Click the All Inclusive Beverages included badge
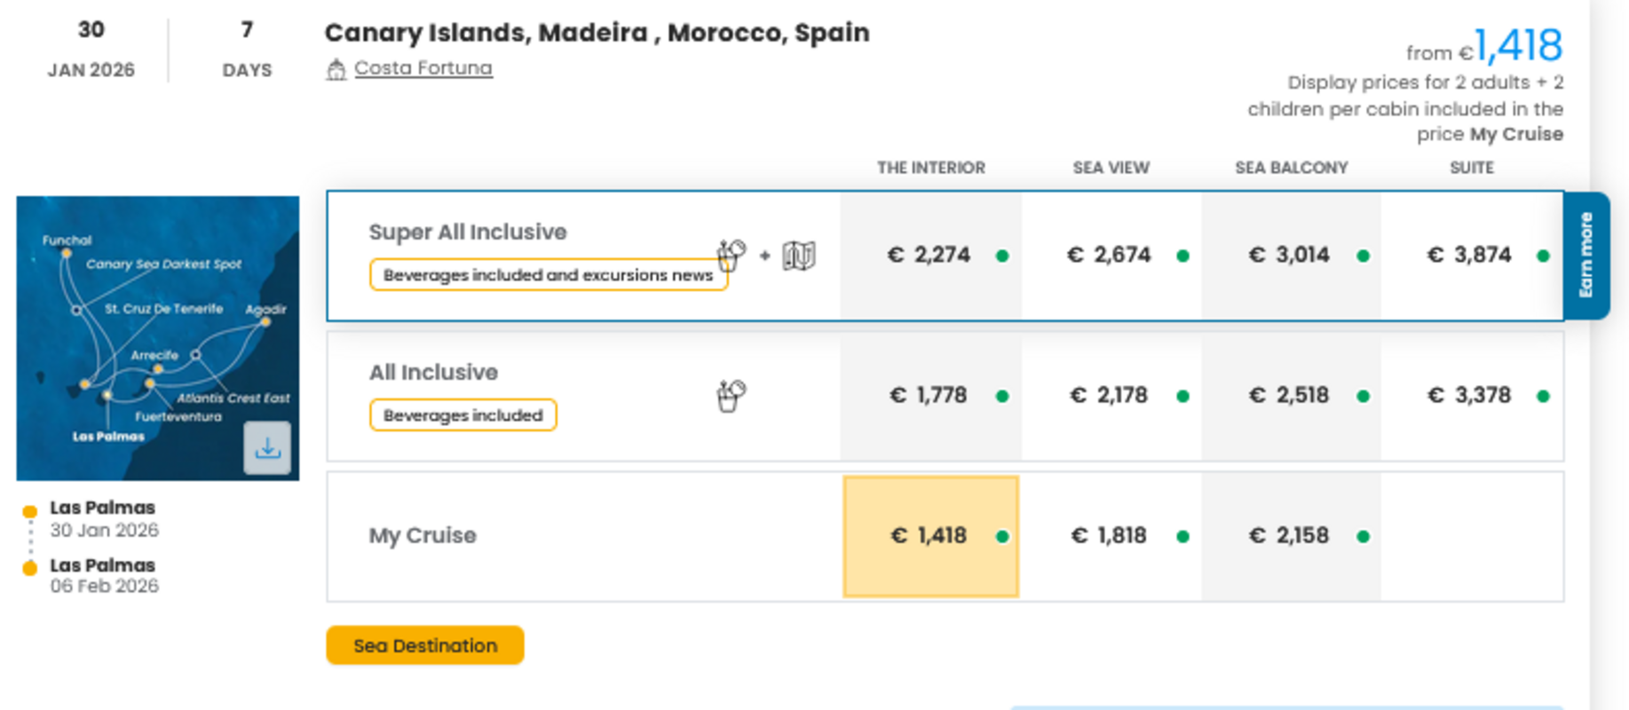Viewport: 1629px width, 710px height. [463, 415]
